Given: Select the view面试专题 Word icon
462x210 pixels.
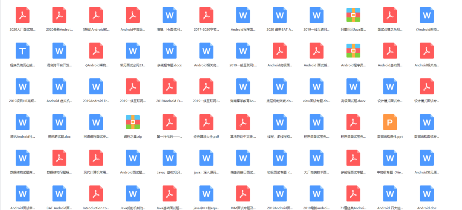Looking at the screenshot, I should 316,87.
